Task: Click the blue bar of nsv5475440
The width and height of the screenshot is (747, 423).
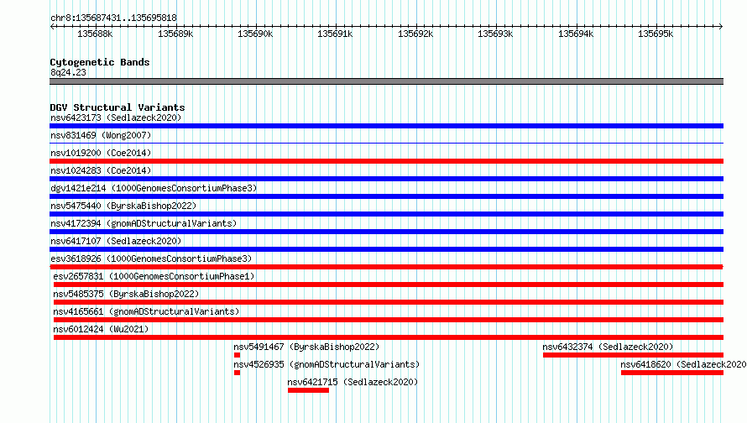Action: (386, 214)
